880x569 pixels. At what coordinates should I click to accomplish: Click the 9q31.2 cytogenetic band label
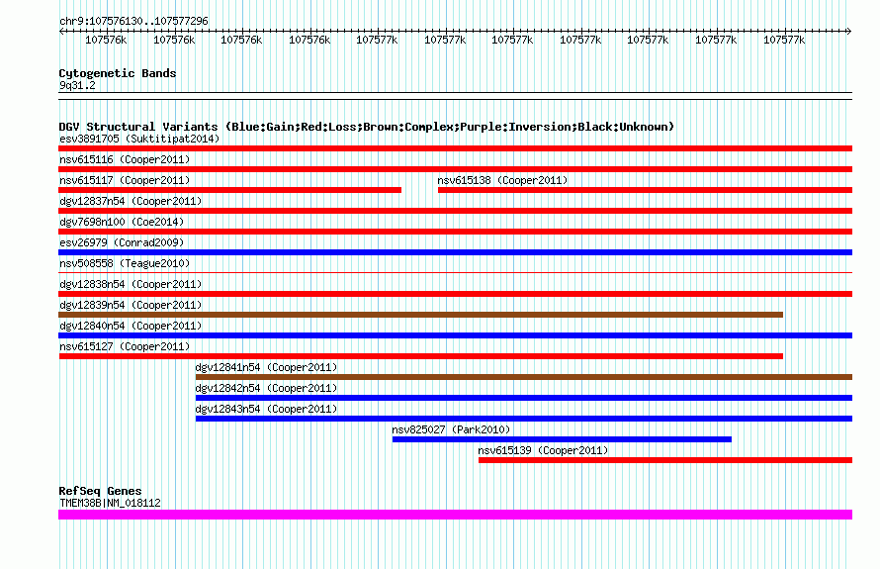(x=77, y=85)
